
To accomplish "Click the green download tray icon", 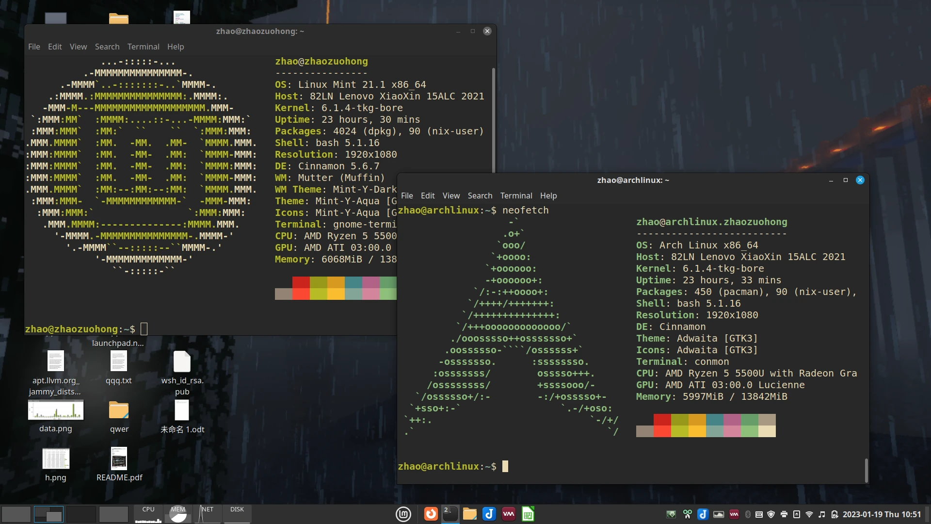I will (671, 514).
